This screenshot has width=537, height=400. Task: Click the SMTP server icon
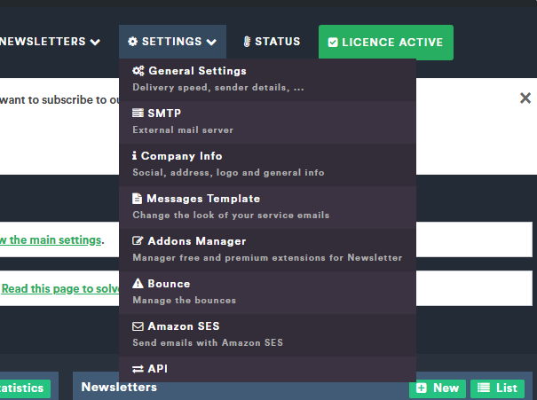coord(138,114)
